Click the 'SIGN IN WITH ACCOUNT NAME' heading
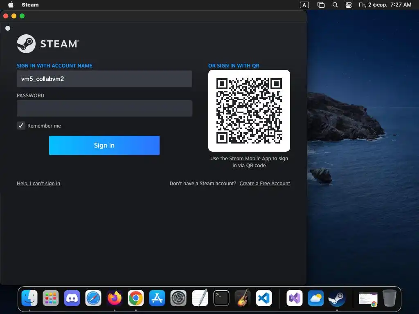This screenshot has width=419, height=314. coord(54,66)
